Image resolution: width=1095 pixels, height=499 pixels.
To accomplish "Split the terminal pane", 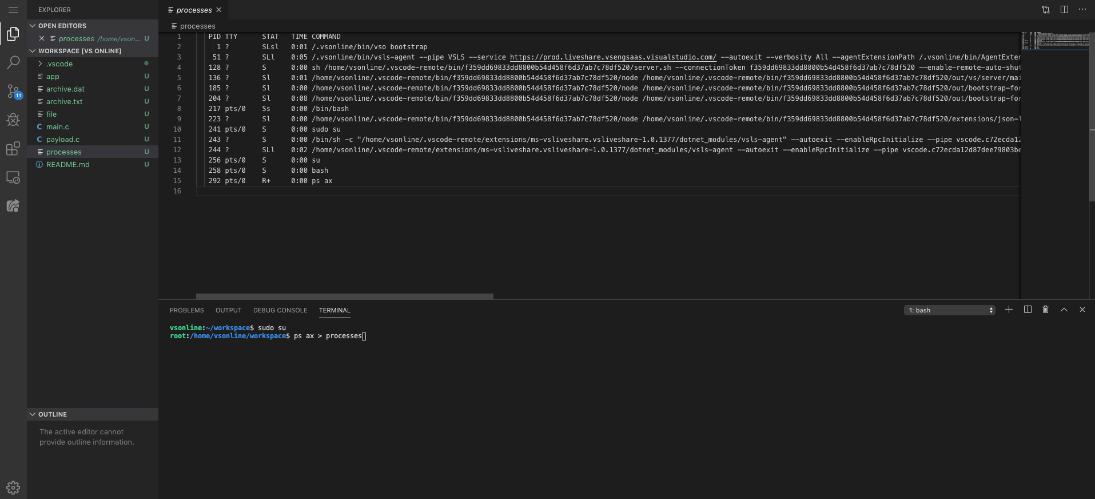I will (x=1028, y=310).
